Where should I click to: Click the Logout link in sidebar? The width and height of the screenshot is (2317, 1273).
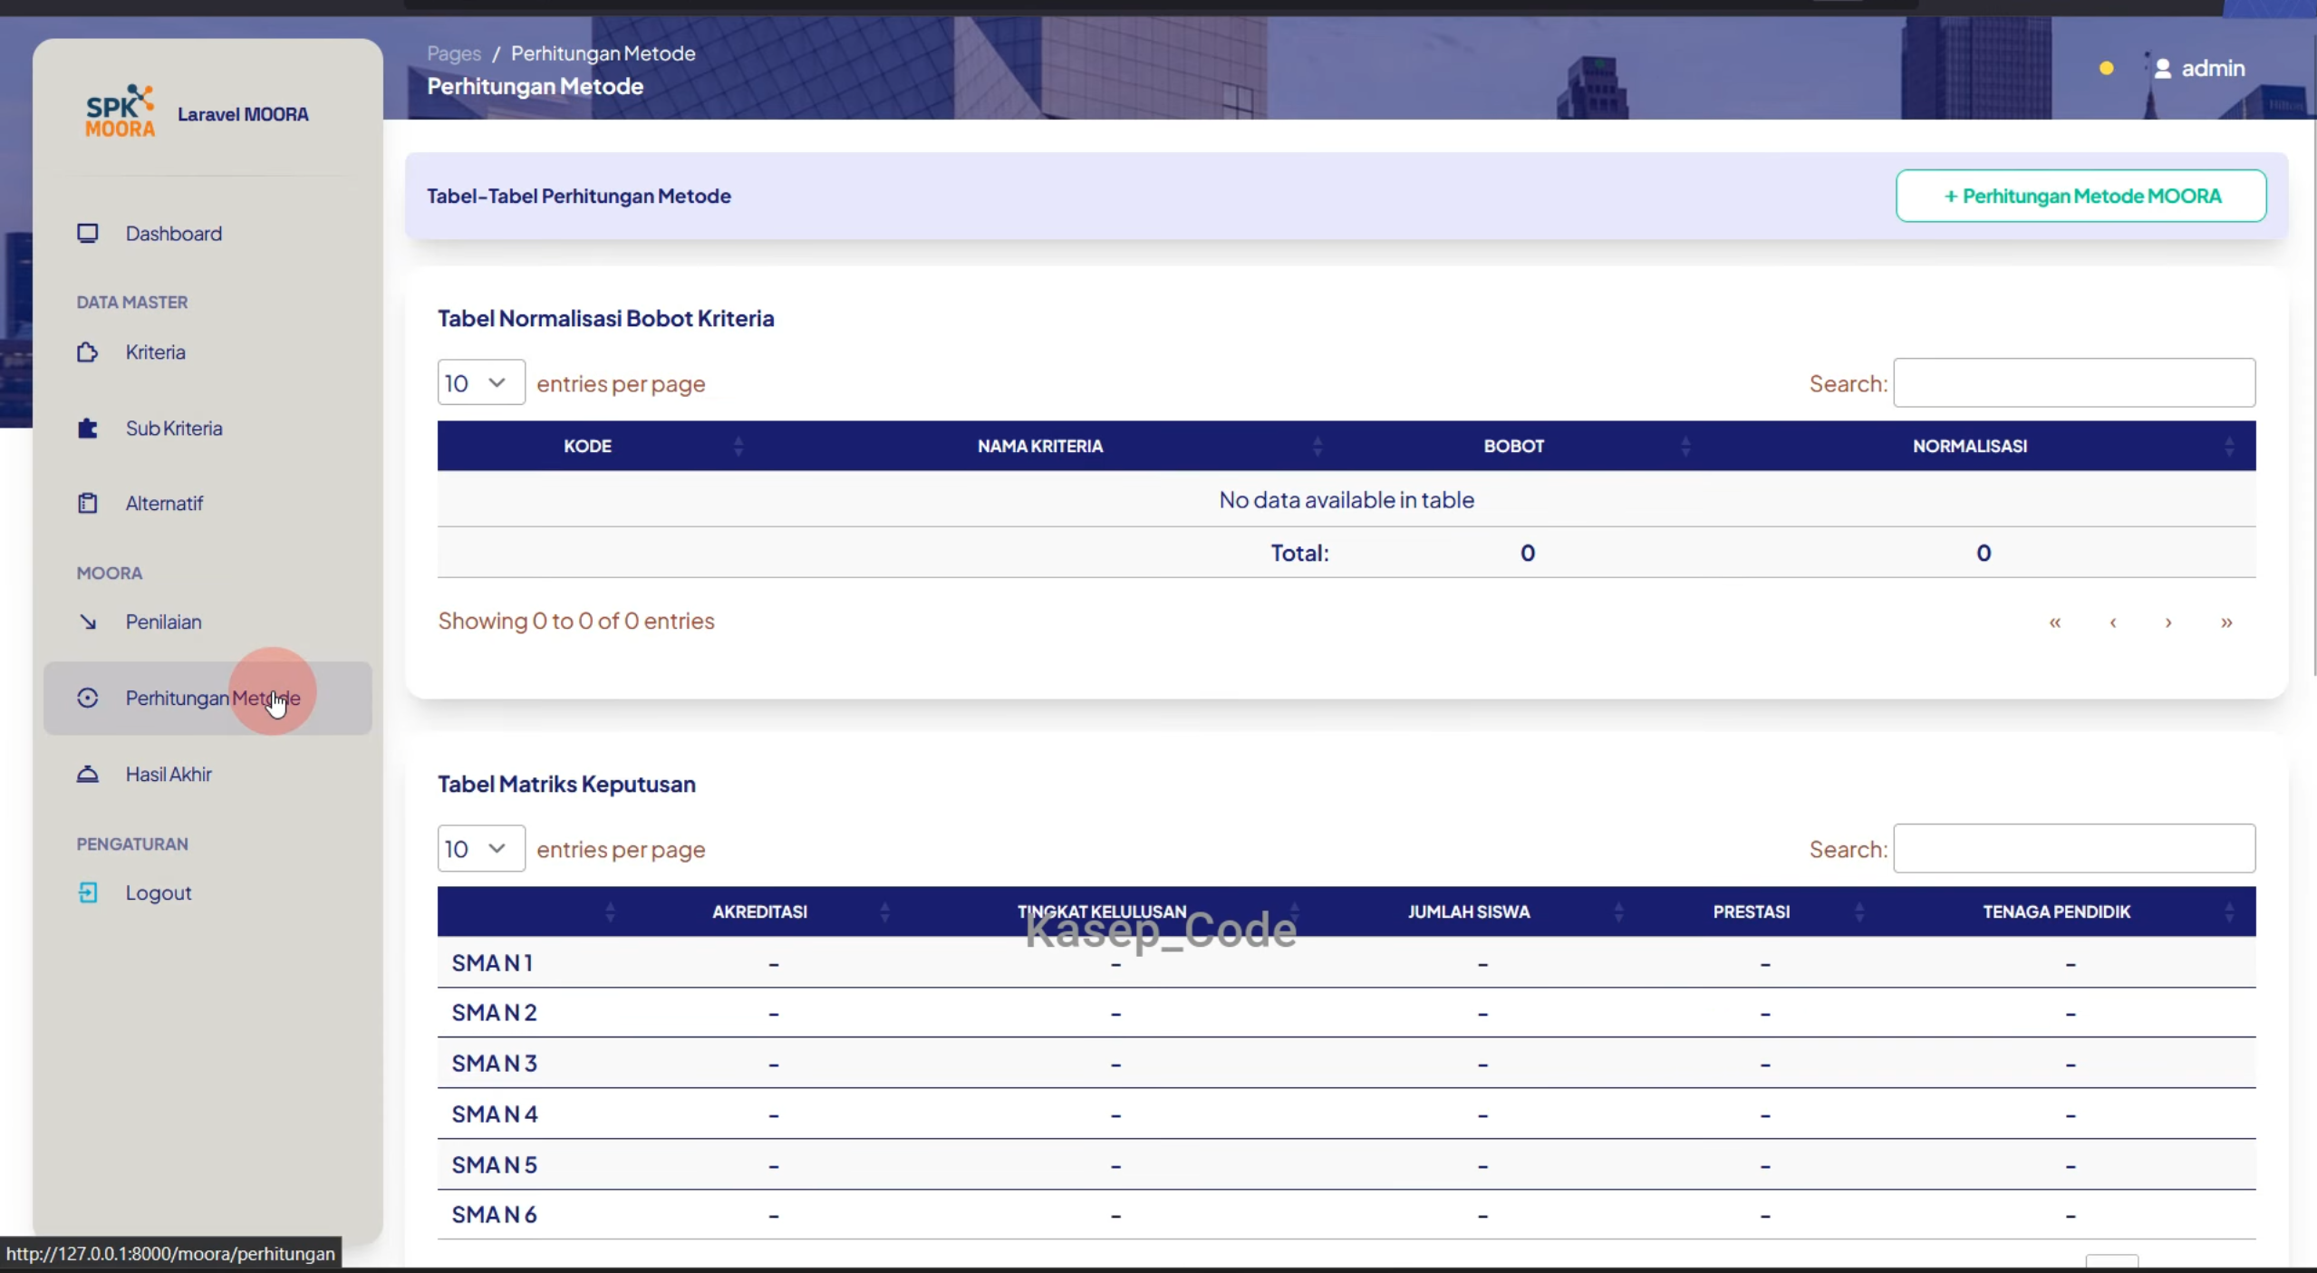click(159, 892)
